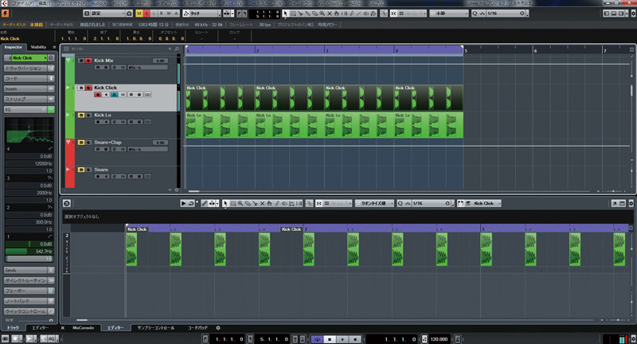Click the global mute M button in the toolbar
Viewport: 637px width, 344px height.
[x=139, y=14]
